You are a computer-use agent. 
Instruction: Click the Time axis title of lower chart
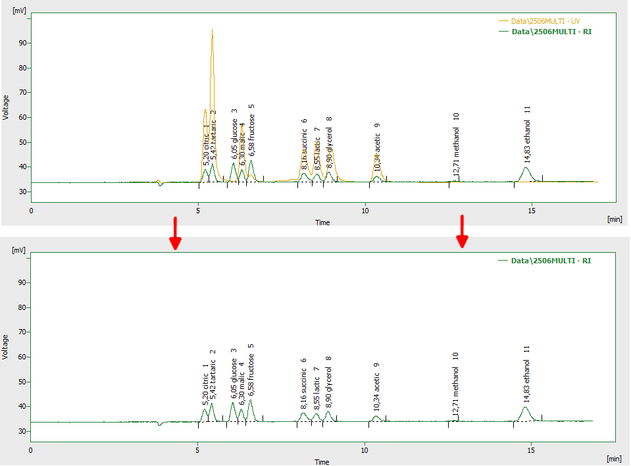tap(322, 462)
